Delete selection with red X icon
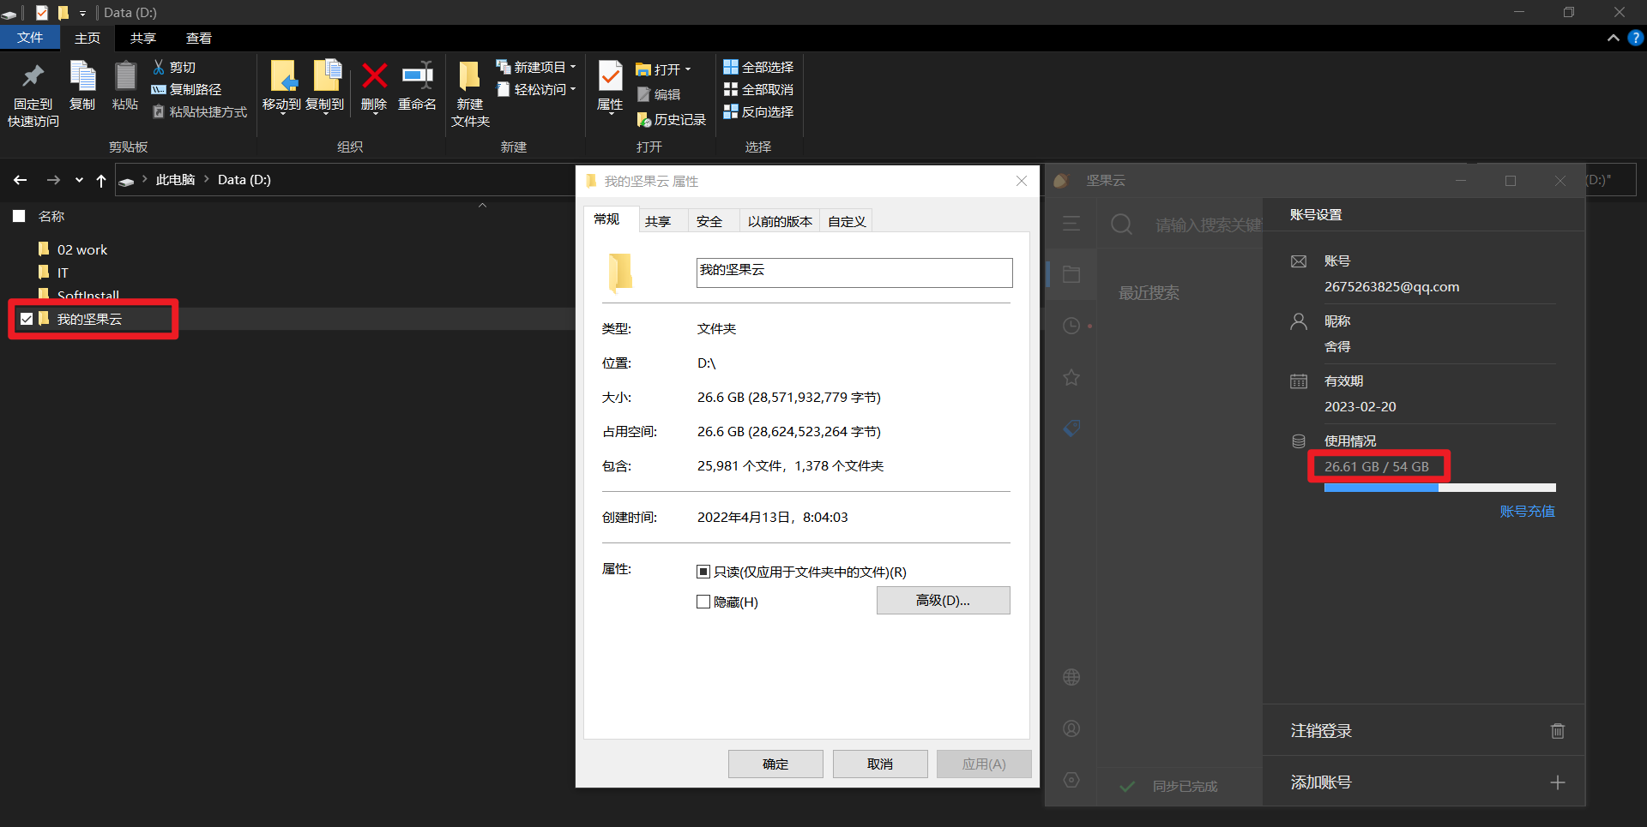The image size is (1647, 827). [x=374, y=86]
